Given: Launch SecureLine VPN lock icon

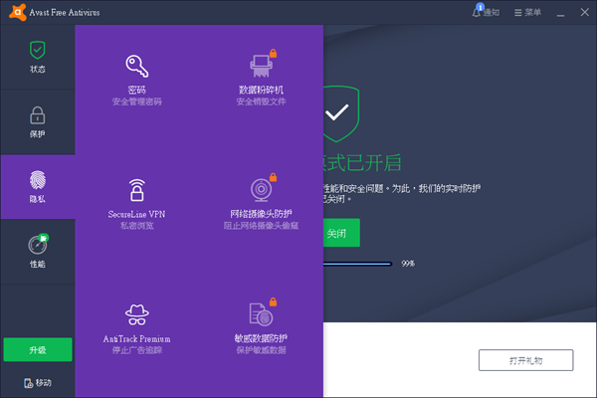Looking at the screenshot, I should 137,190.
